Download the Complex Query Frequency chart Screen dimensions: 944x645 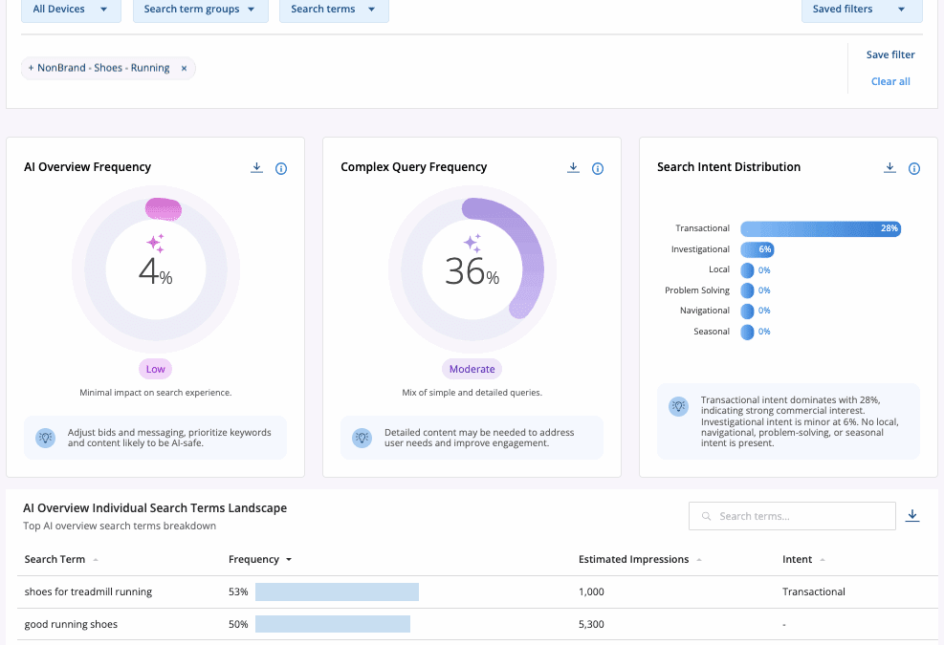[x=573, y=168]
